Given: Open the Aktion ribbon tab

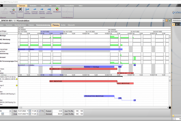Looking at the screenshot, I should click(81, 6).
